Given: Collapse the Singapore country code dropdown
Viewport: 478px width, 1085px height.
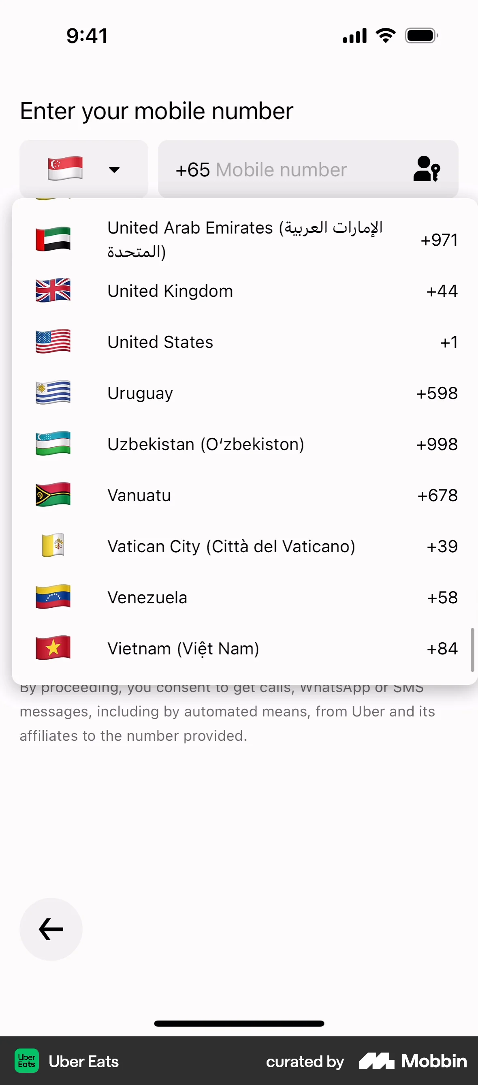Looking at the screenshot, I should coord(84,169).
